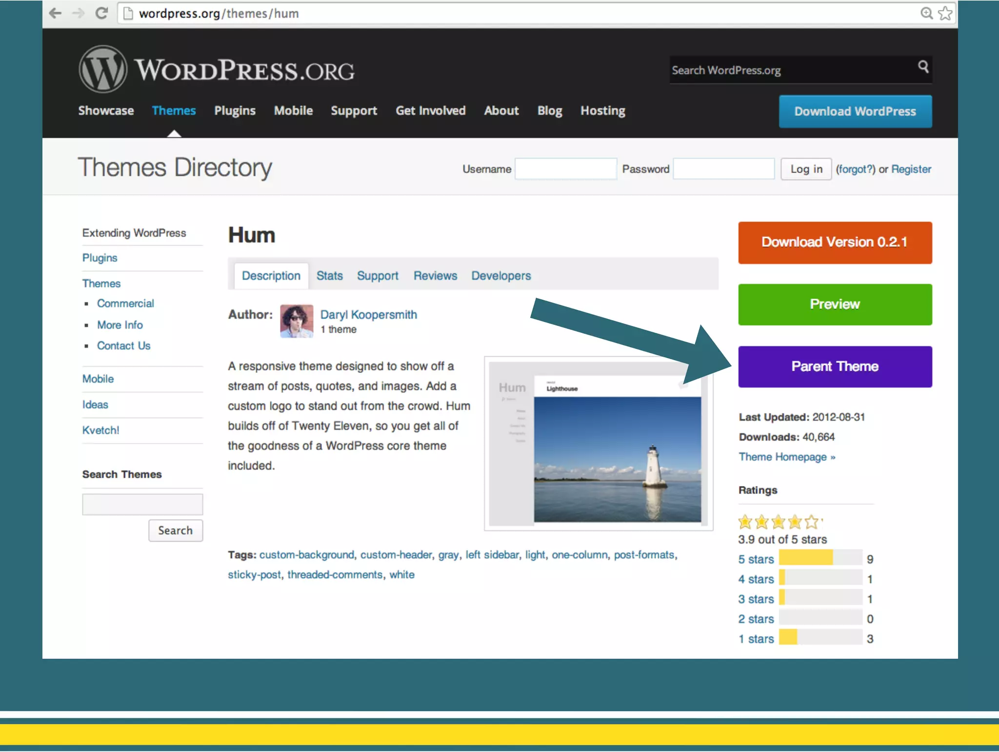Select Plugins in the top navigation
Viewport: 999px width, 752px height.
pos(235,111)
